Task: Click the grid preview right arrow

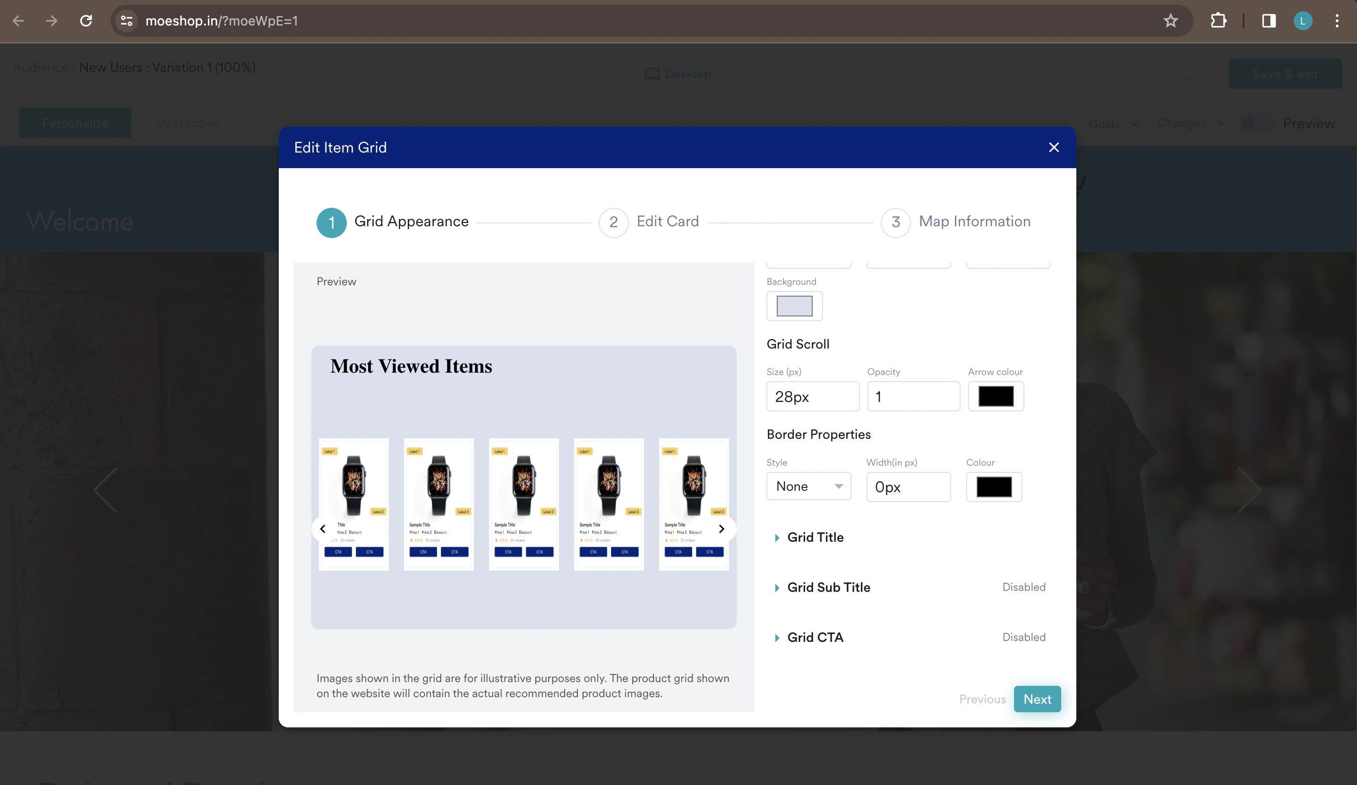Action: (x=721, y=529)
